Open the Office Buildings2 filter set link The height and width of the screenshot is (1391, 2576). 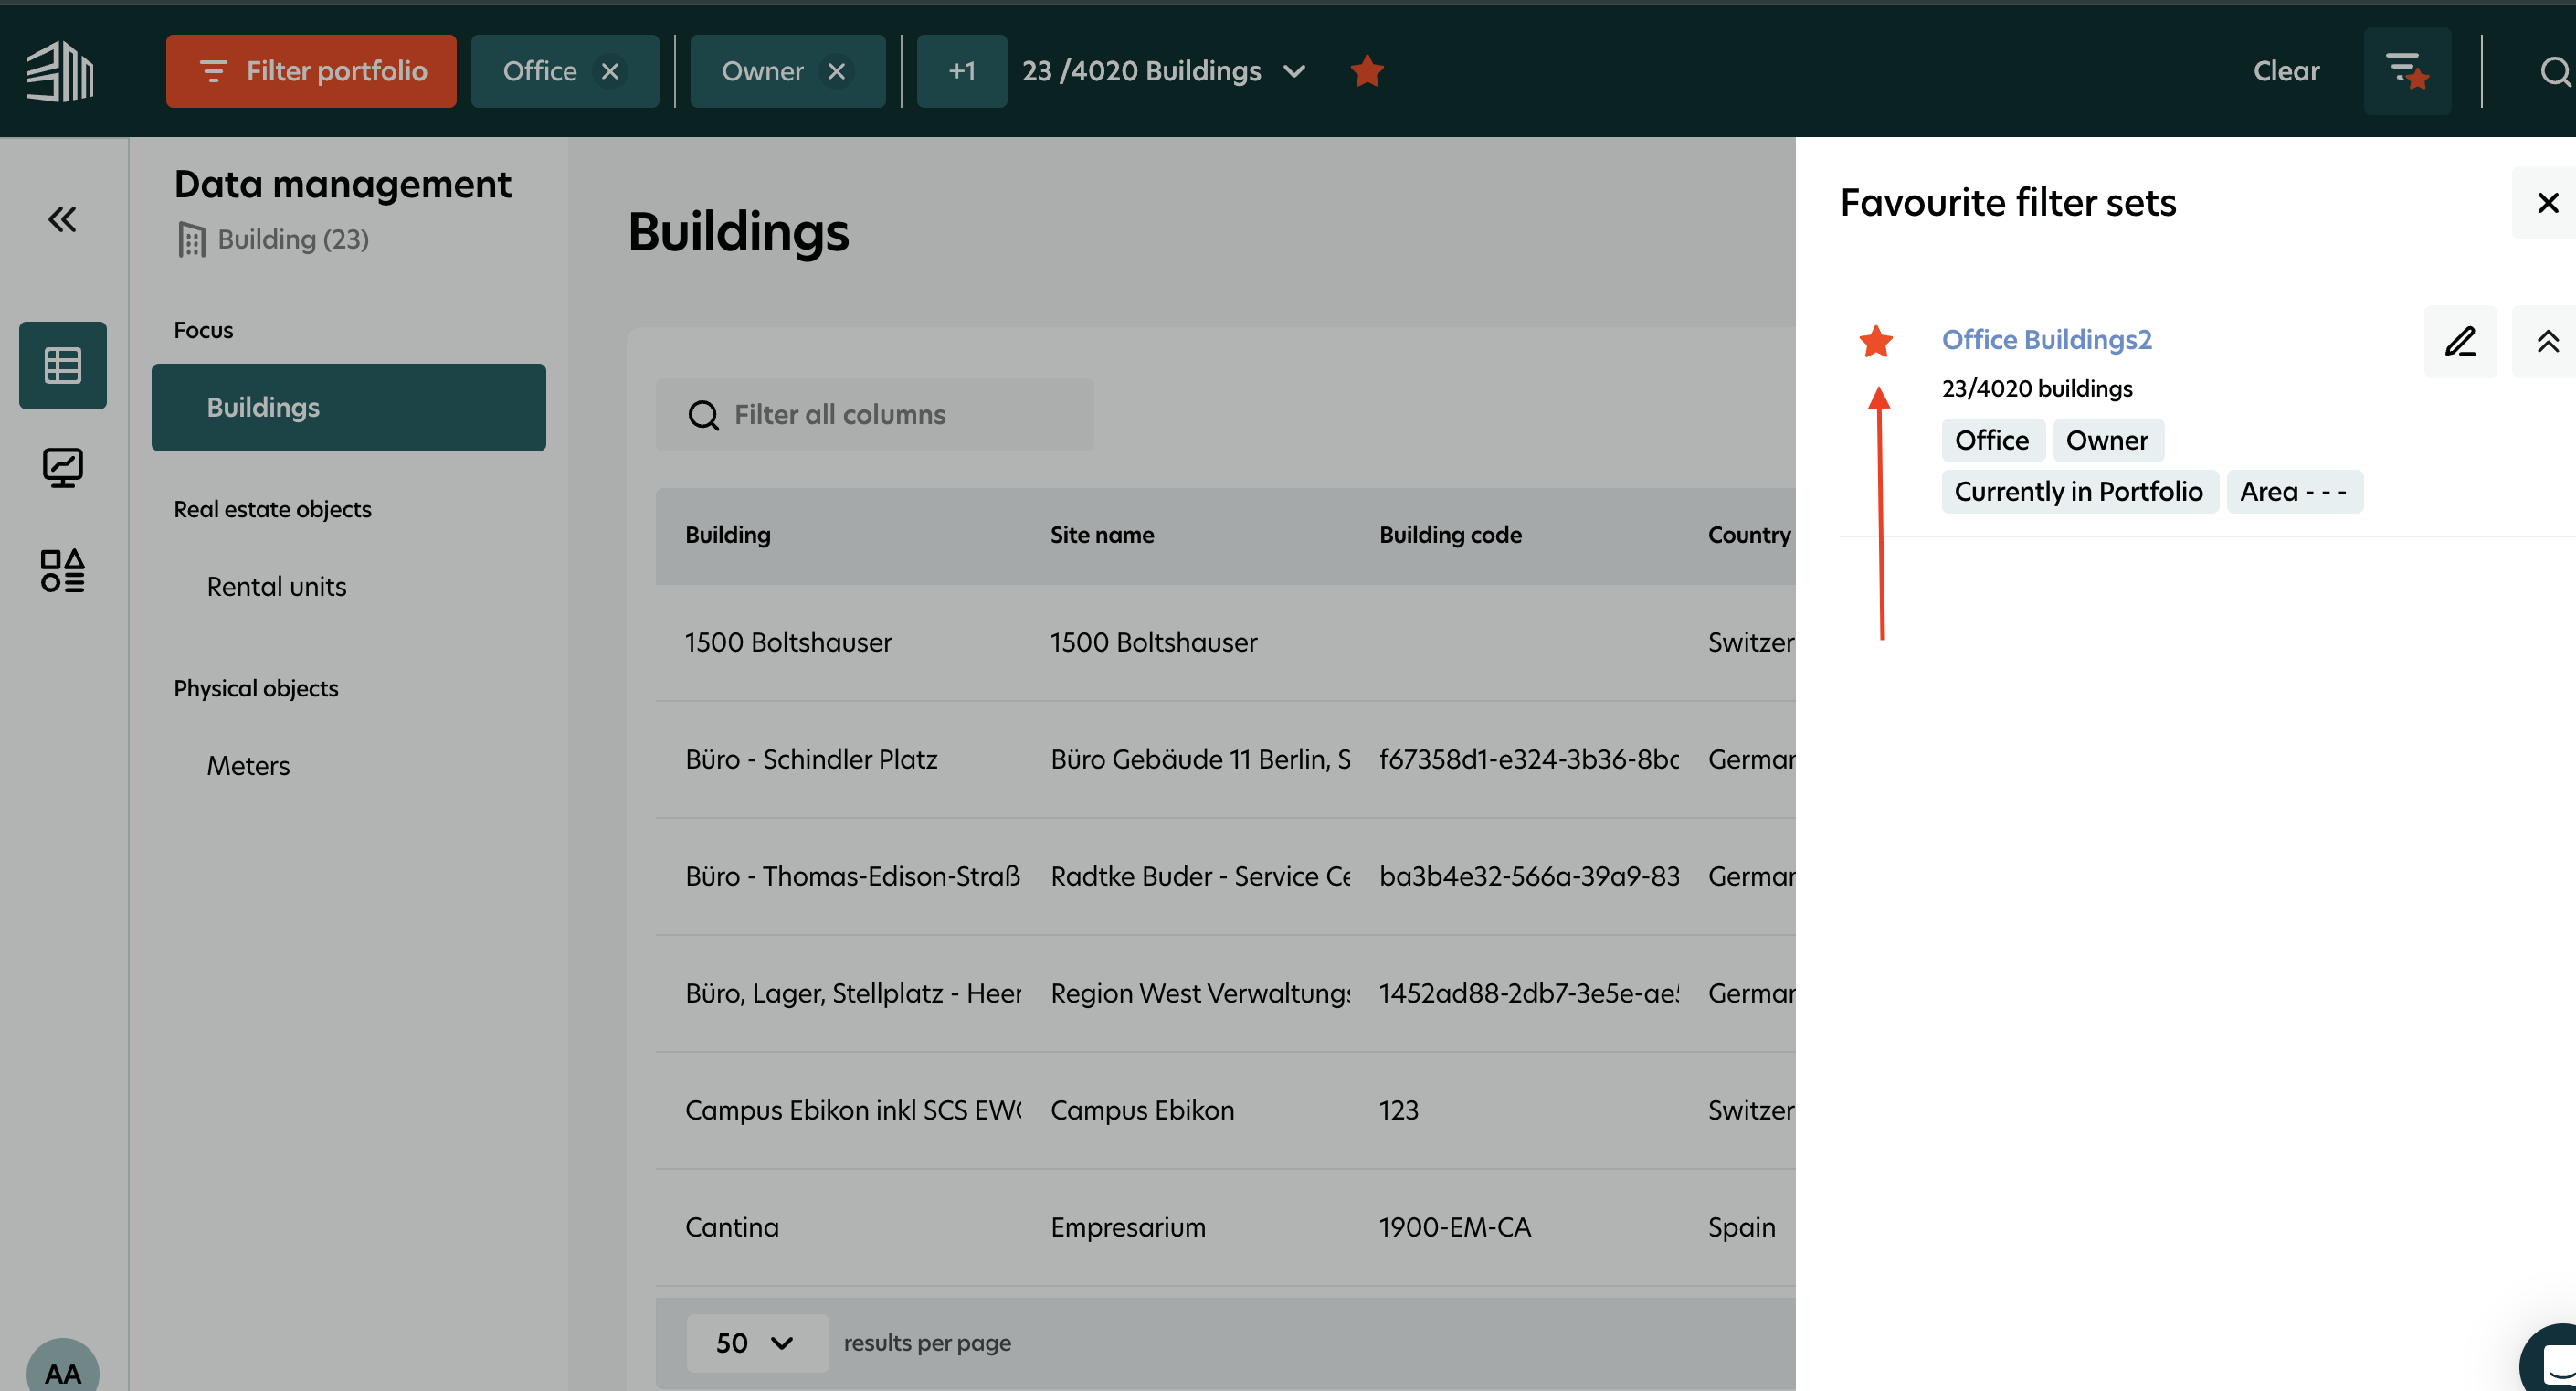(x=2047, y=339)
